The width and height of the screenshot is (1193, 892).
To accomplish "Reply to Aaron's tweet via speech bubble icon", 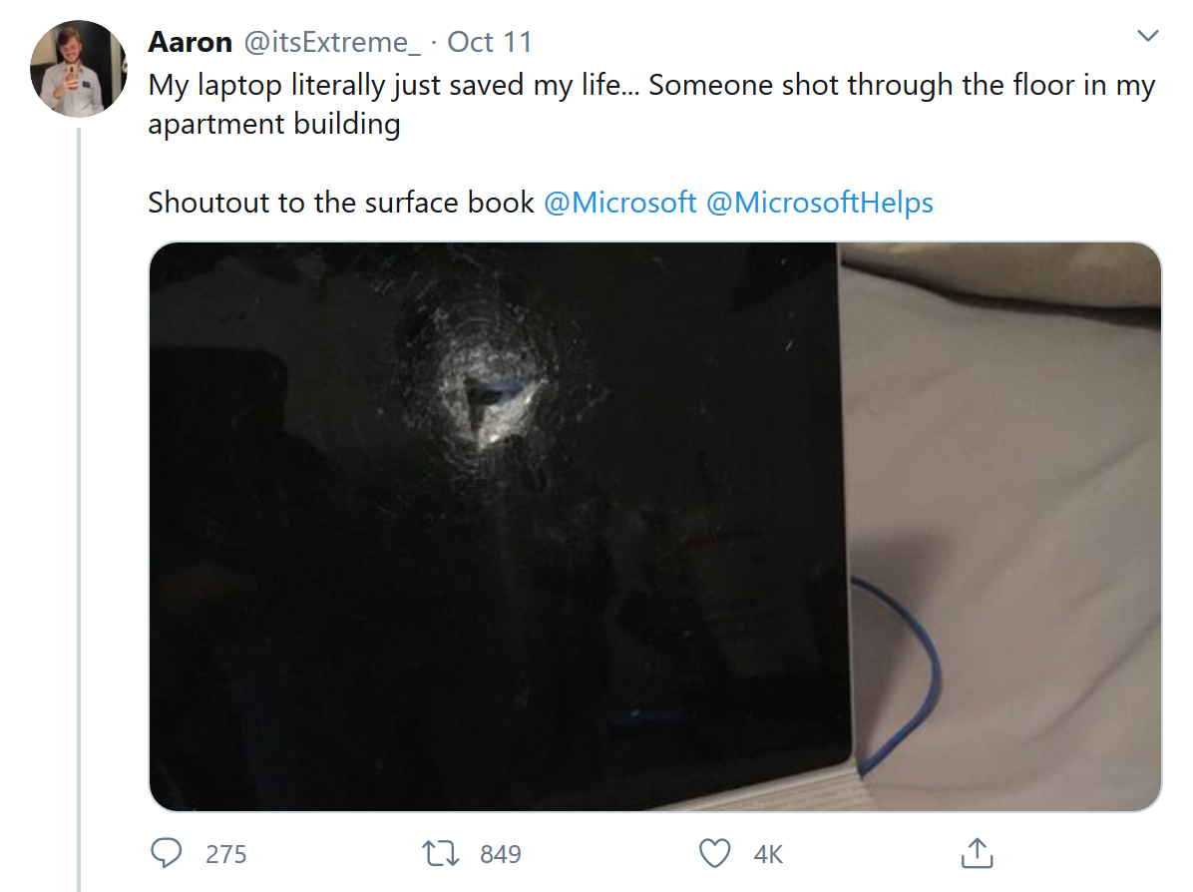I will coord(166,853).
